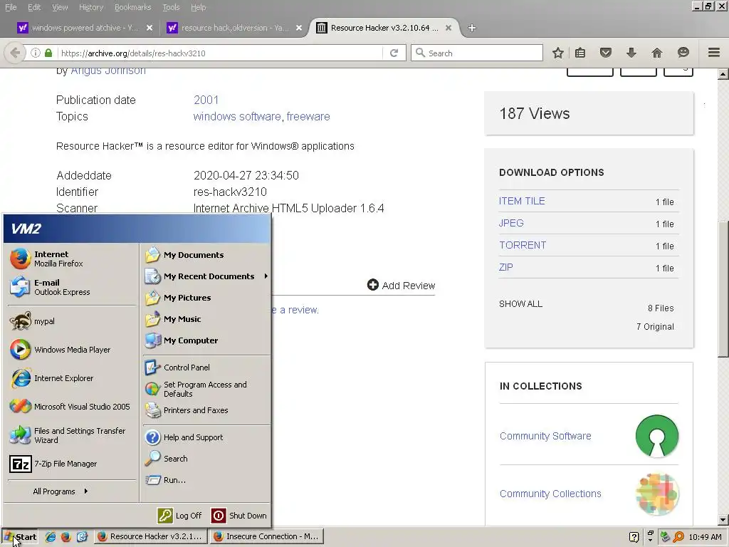This screenshot has width=729, height=547.
Task: Open the 'freeware' topic link
Action: point(308,116)
